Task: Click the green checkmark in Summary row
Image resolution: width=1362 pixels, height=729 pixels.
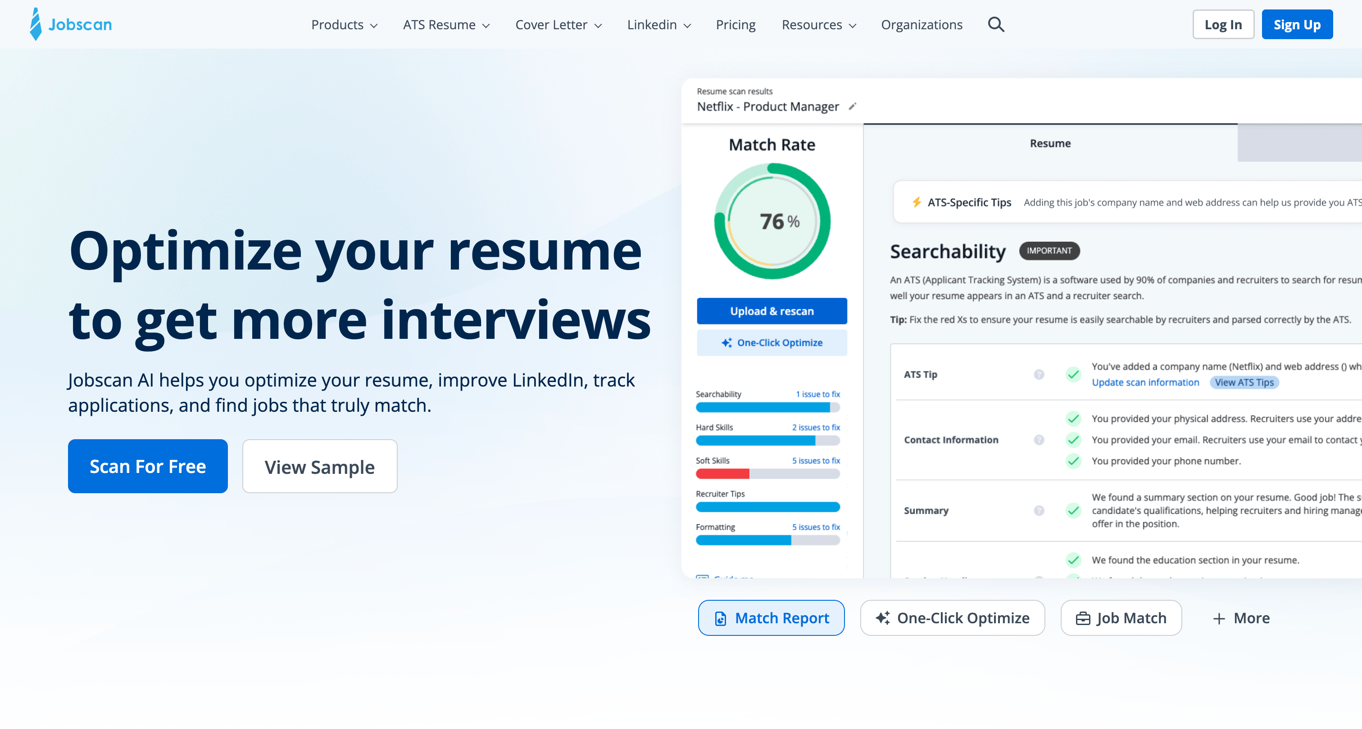Action: pyautogui.click(x=1073, y=510)
